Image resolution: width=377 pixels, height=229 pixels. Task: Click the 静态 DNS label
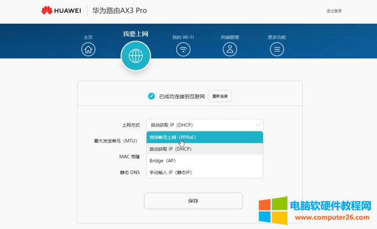pos(130,172)
